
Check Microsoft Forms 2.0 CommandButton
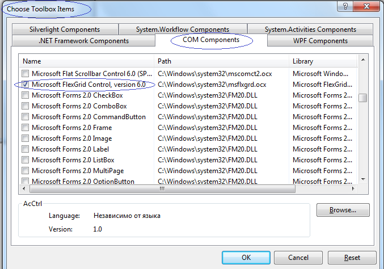tap(25, 116)
